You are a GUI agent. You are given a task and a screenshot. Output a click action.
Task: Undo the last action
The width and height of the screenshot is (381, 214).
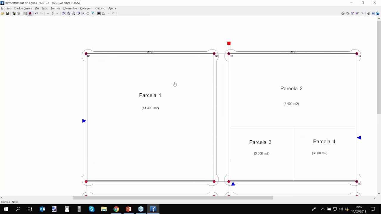pos(36,13)
